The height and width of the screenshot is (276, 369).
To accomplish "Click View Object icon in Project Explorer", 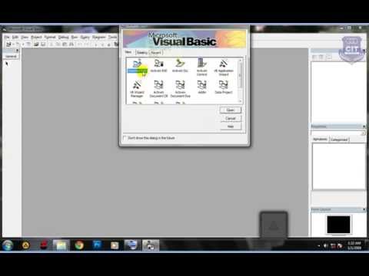I will (x=322, y=57).
